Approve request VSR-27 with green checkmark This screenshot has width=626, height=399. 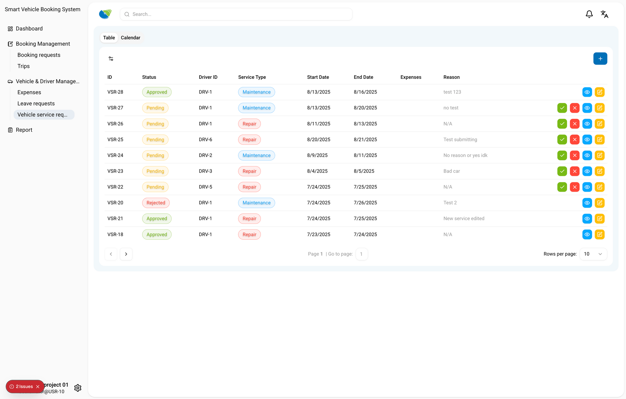[x=562, y=108]
